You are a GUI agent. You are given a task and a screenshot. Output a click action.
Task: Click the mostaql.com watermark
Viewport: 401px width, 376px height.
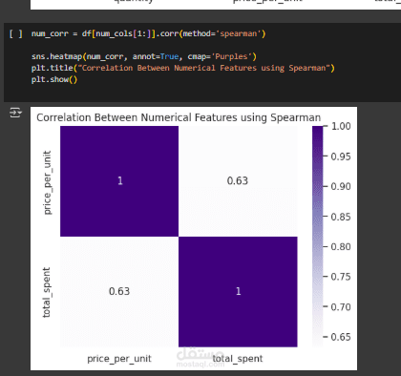(200, 358)
